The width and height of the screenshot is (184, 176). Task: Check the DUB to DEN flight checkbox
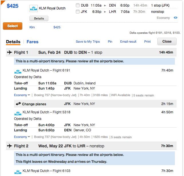78,5
